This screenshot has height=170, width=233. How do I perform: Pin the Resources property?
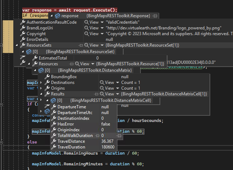(71, 64)
